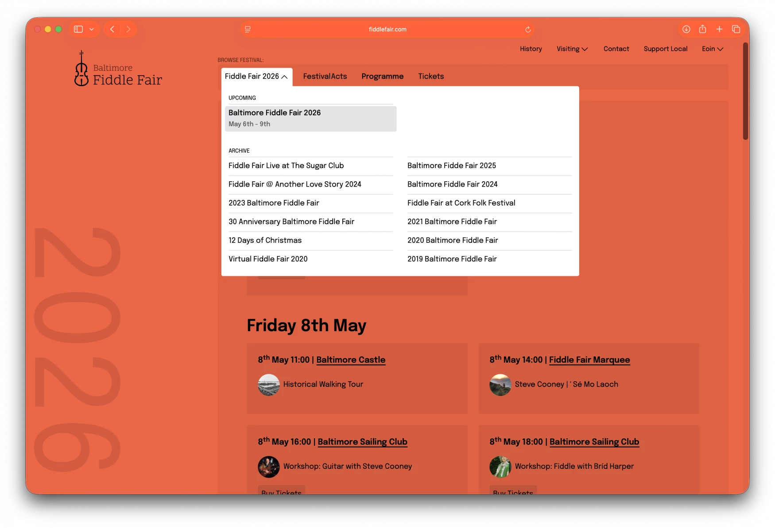The height and width of the screenshot is (528, 775).
Task: Navigate back using the back arrow
Action: click(x=112, y=29)
